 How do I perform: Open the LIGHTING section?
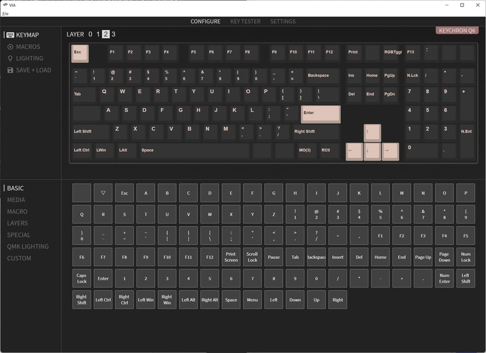[x=25, y=58]
